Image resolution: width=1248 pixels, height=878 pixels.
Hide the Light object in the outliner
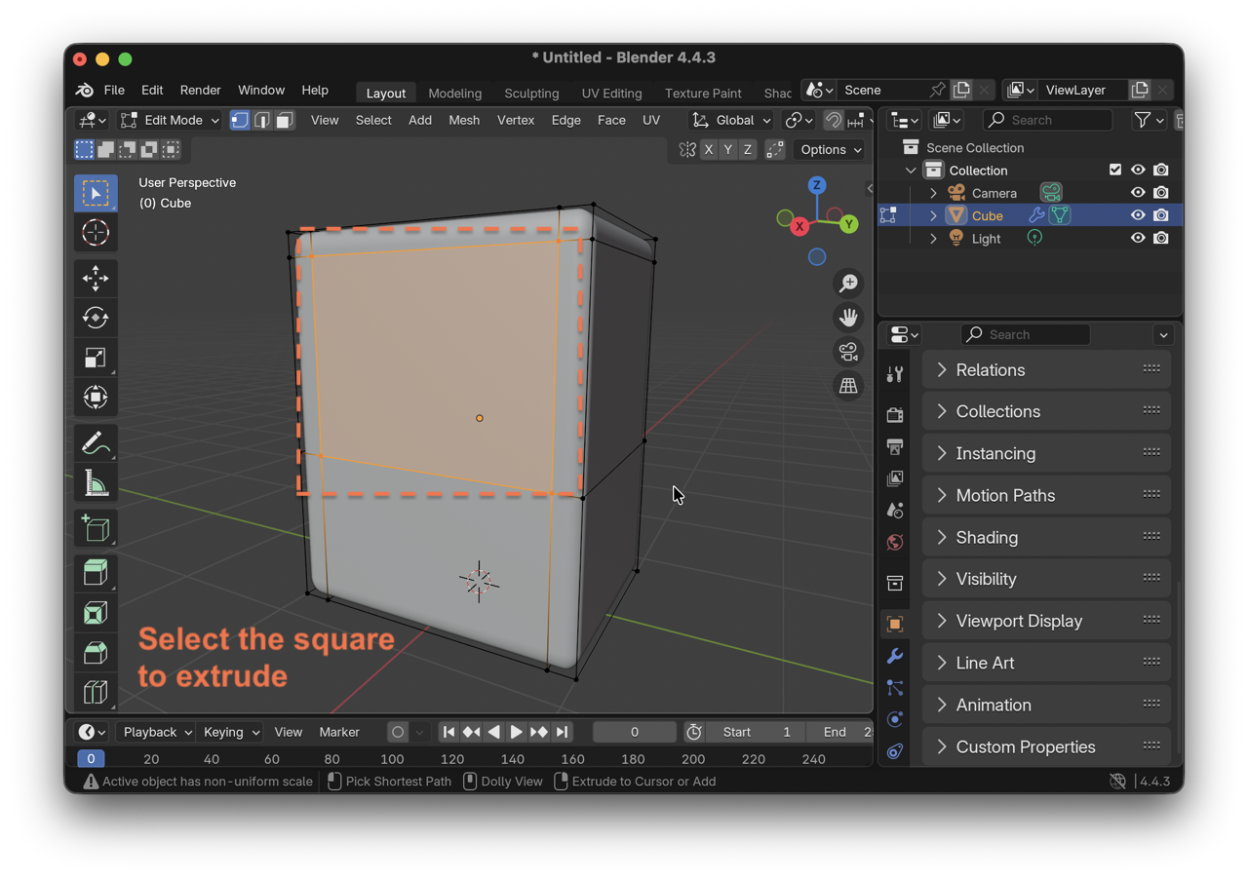pos(1138,237)
